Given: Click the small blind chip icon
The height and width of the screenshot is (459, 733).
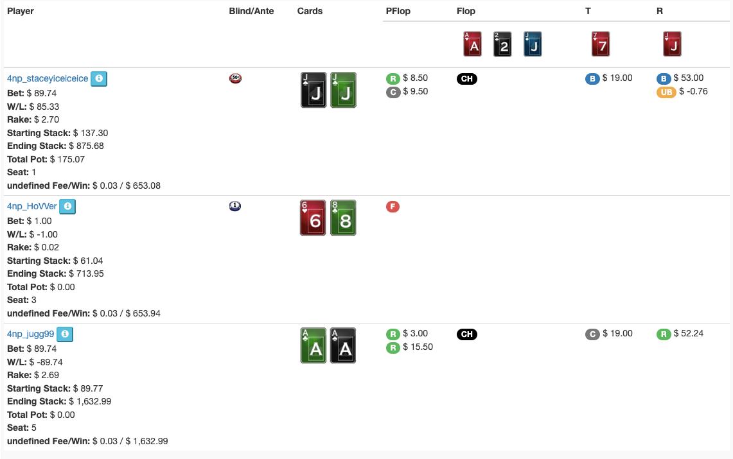Looking at the screenshot, I should coord(235,78).
